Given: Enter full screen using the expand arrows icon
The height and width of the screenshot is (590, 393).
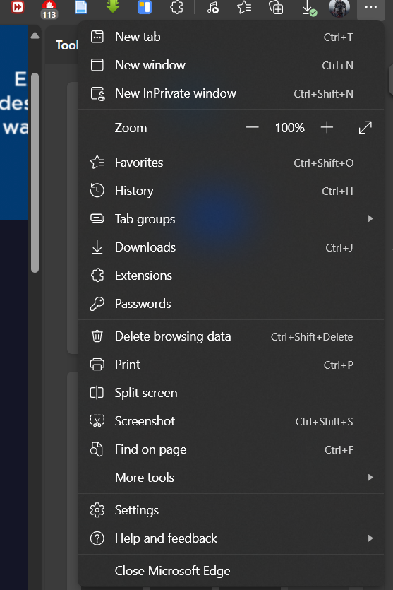Looking at the screenshot, I should coord(365,128).
